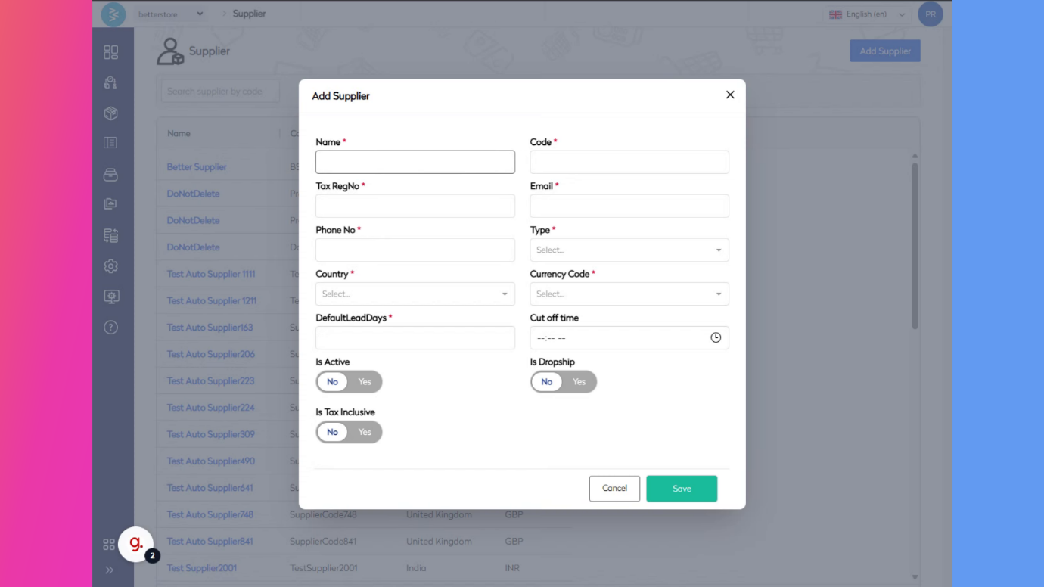Expand the Country select dropdown

415,294
